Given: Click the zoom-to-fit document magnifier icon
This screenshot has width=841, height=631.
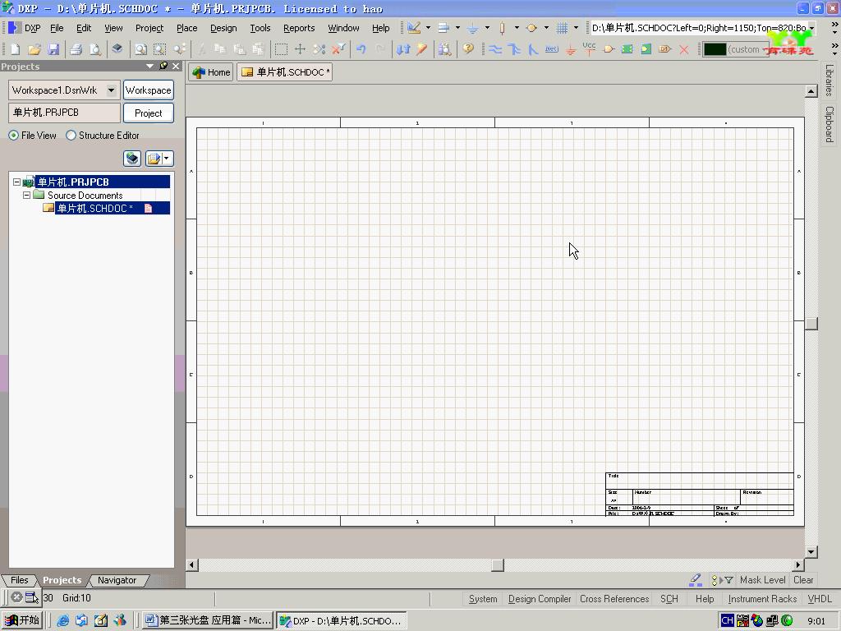Looking at the screenshot, I should [x=140, y=49].
